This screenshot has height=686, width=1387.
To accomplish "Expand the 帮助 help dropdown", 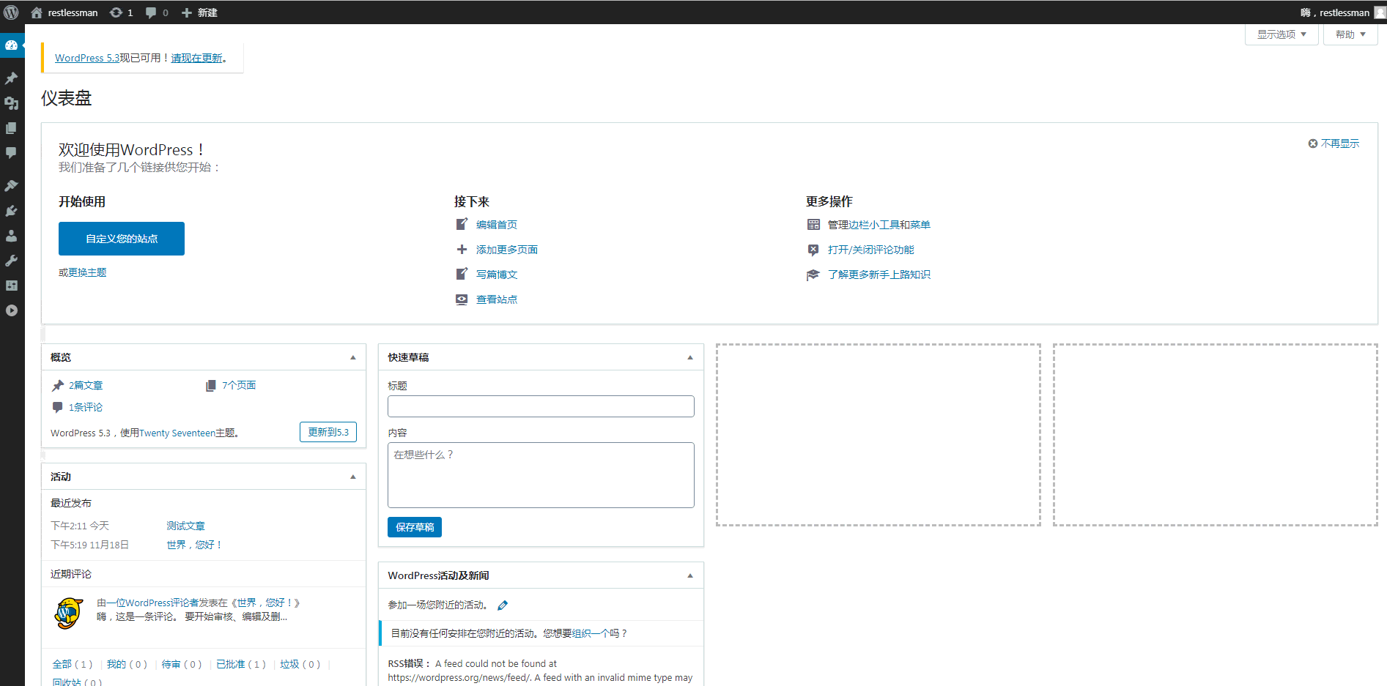I will tap(1350, 34).
